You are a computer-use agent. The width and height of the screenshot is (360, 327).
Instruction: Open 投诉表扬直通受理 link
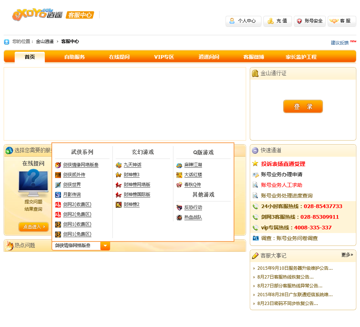283,164
